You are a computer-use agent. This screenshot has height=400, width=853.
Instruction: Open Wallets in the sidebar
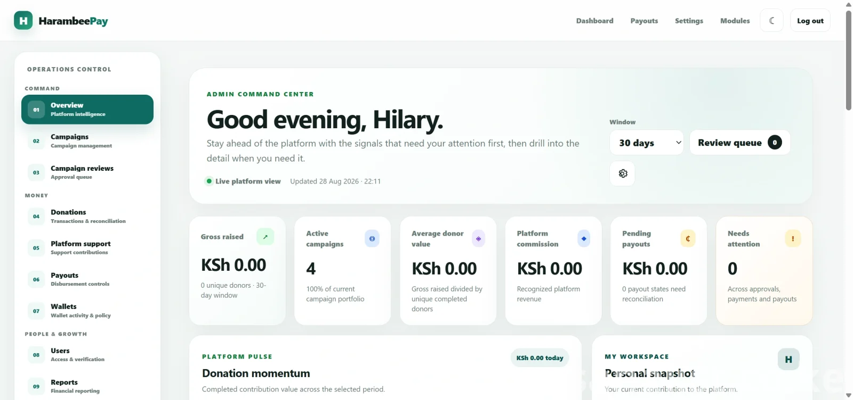click(x=87, y=311)
